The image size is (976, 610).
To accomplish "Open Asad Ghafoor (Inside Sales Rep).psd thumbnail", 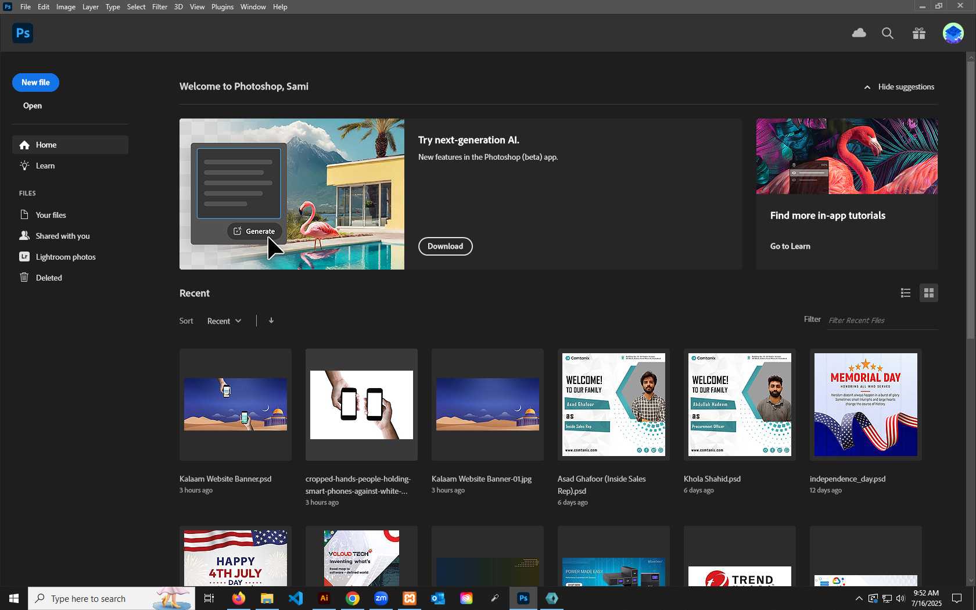I will pos(613,404).
